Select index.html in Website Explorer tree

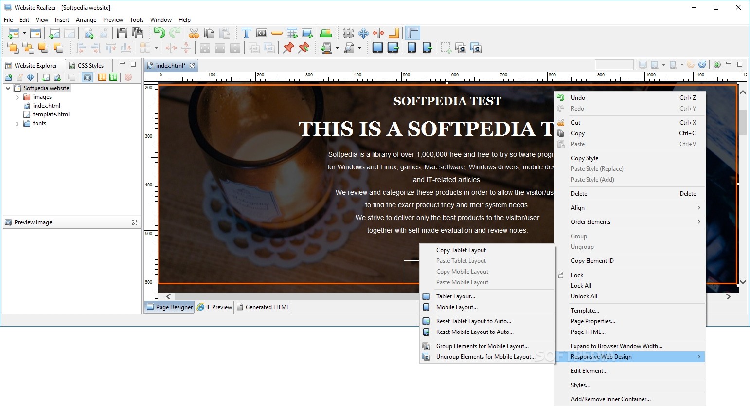47,106
